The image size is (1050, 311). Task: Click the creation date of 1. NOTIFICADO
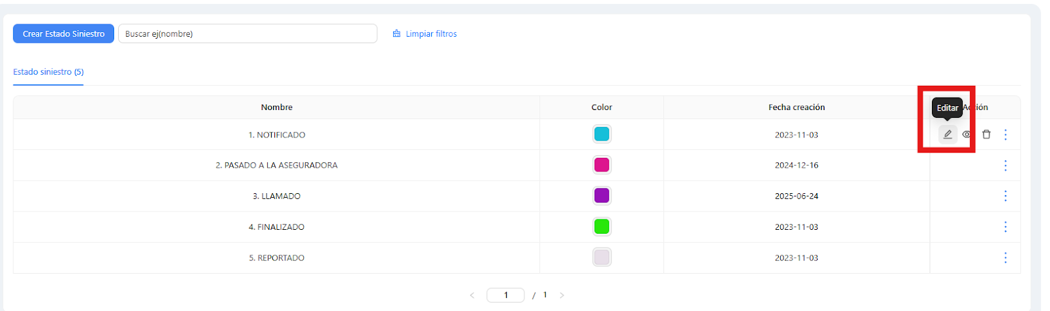[797, 135]
